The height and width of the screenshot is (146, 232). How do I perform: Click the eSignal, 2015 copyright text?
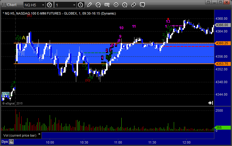tap(12, 104)
